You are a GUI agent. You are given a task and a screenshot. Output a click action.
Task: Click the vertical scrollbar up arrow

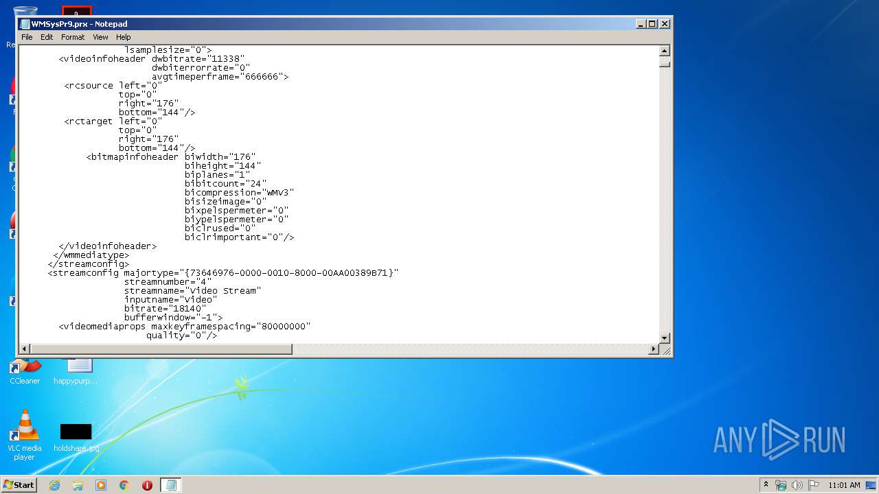tap(664, 50)
